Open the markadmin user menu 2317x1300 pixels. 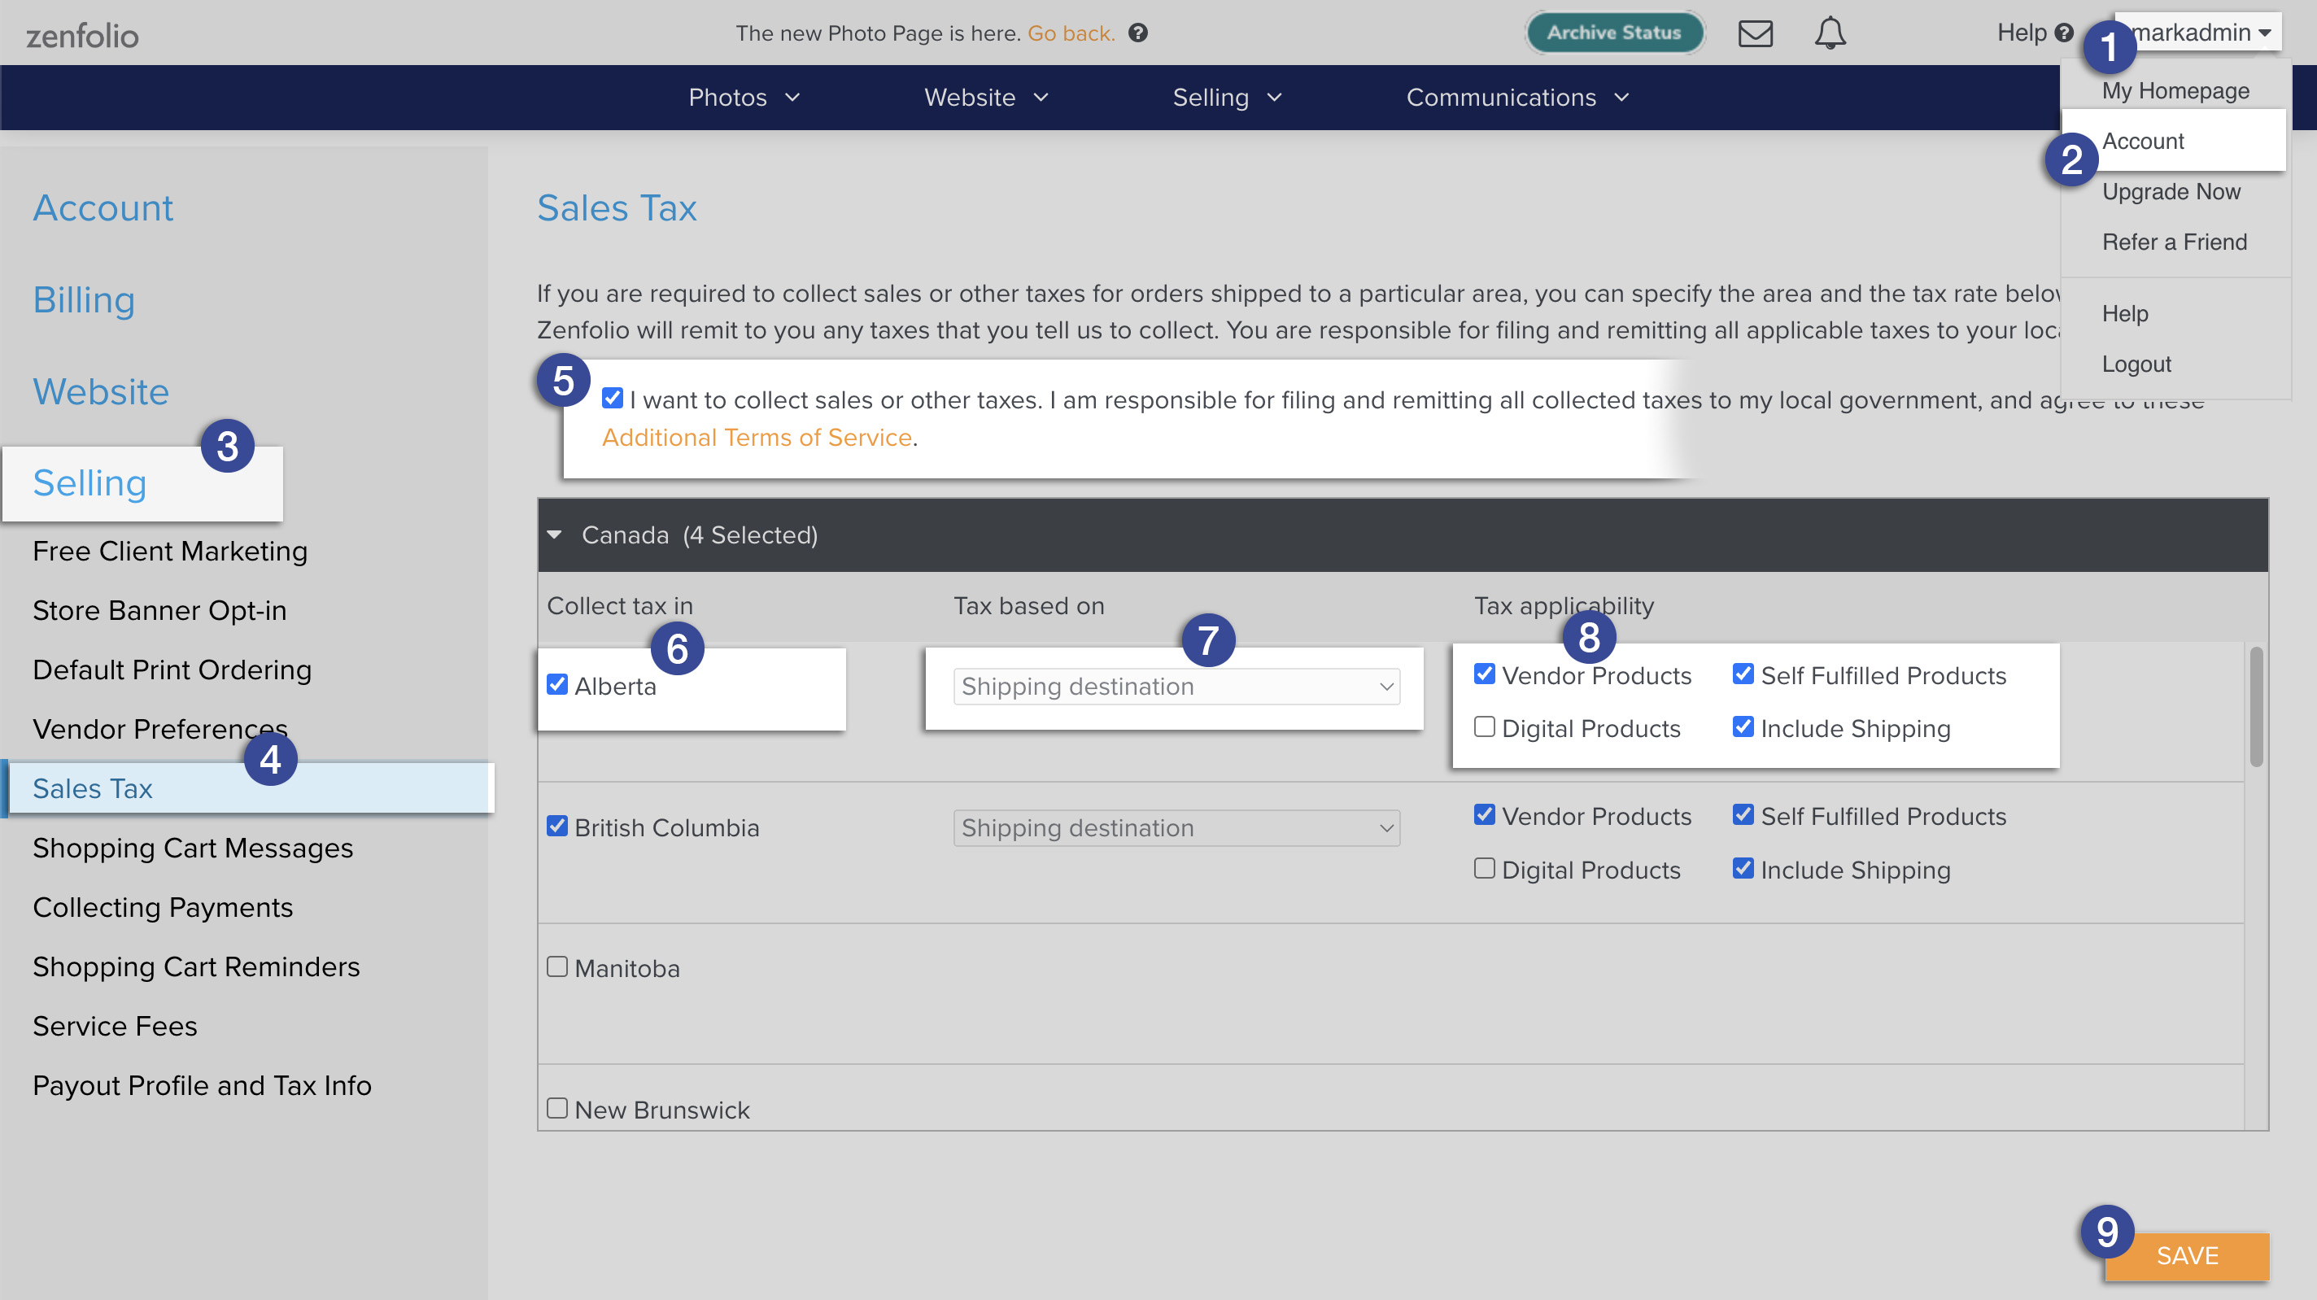[2199, 33]
